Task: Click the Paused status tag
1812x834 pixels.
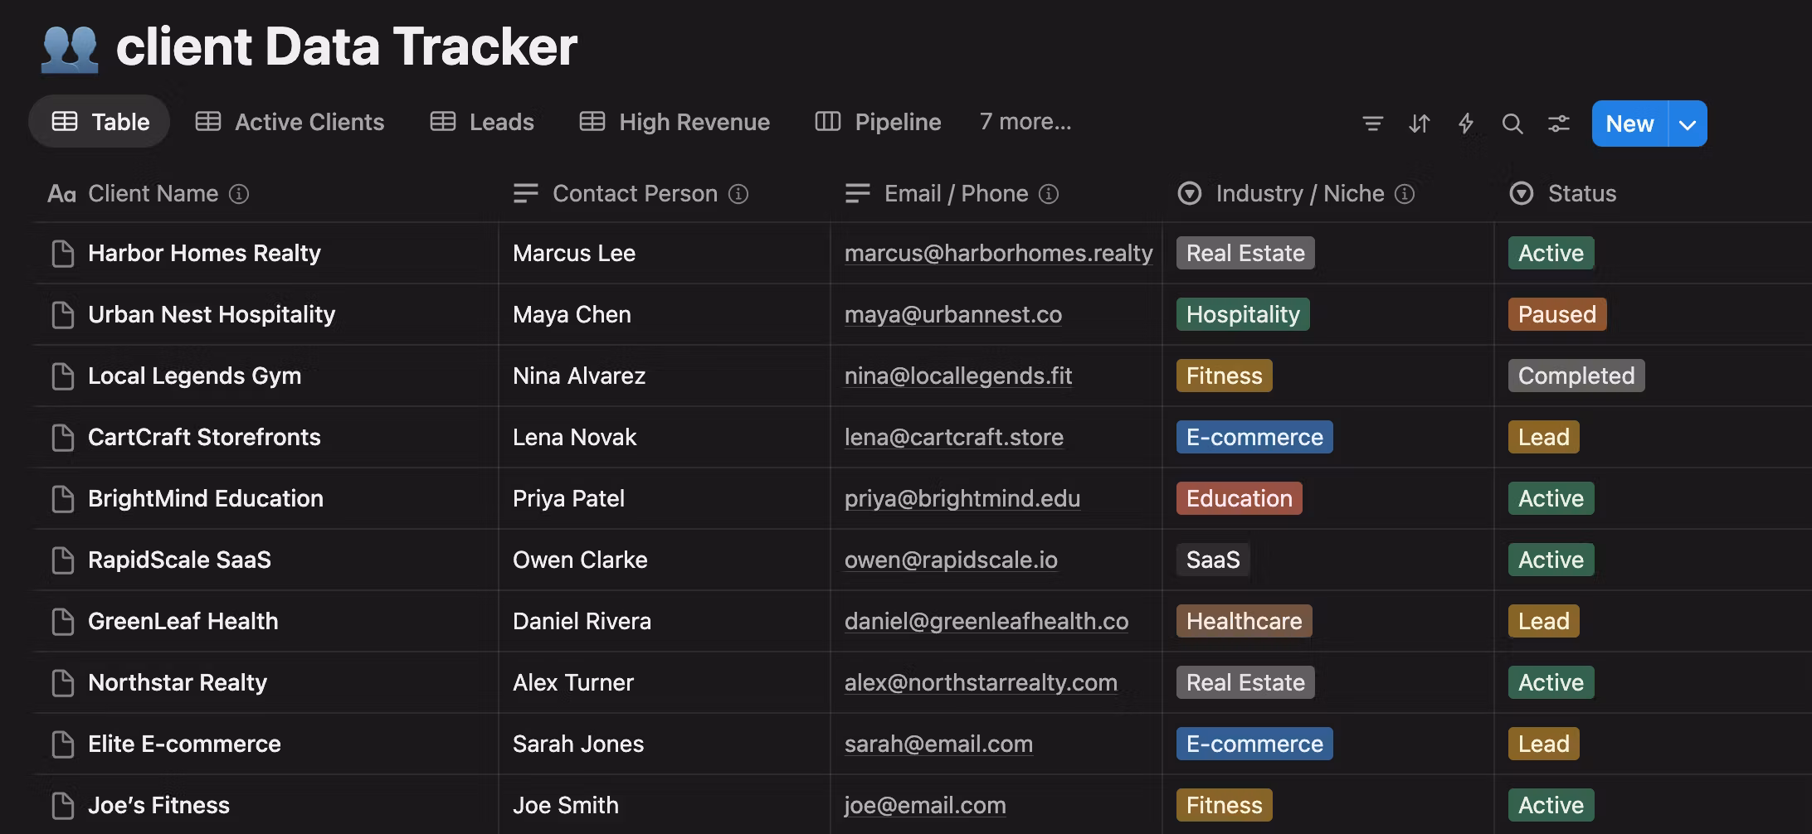Action: pos(1557,314)
